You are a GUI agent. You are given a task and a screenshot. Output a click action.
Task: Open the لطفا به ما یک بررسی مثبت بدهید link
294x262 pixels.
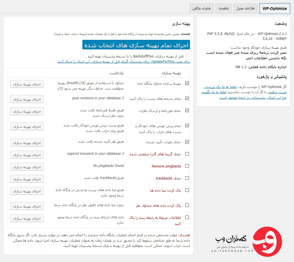(220, 87)
